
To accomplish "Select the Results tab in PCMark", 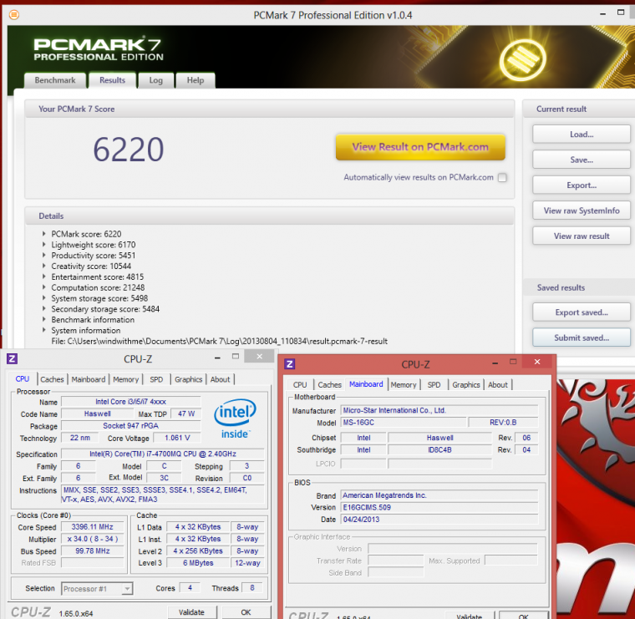I will point(112,79).
